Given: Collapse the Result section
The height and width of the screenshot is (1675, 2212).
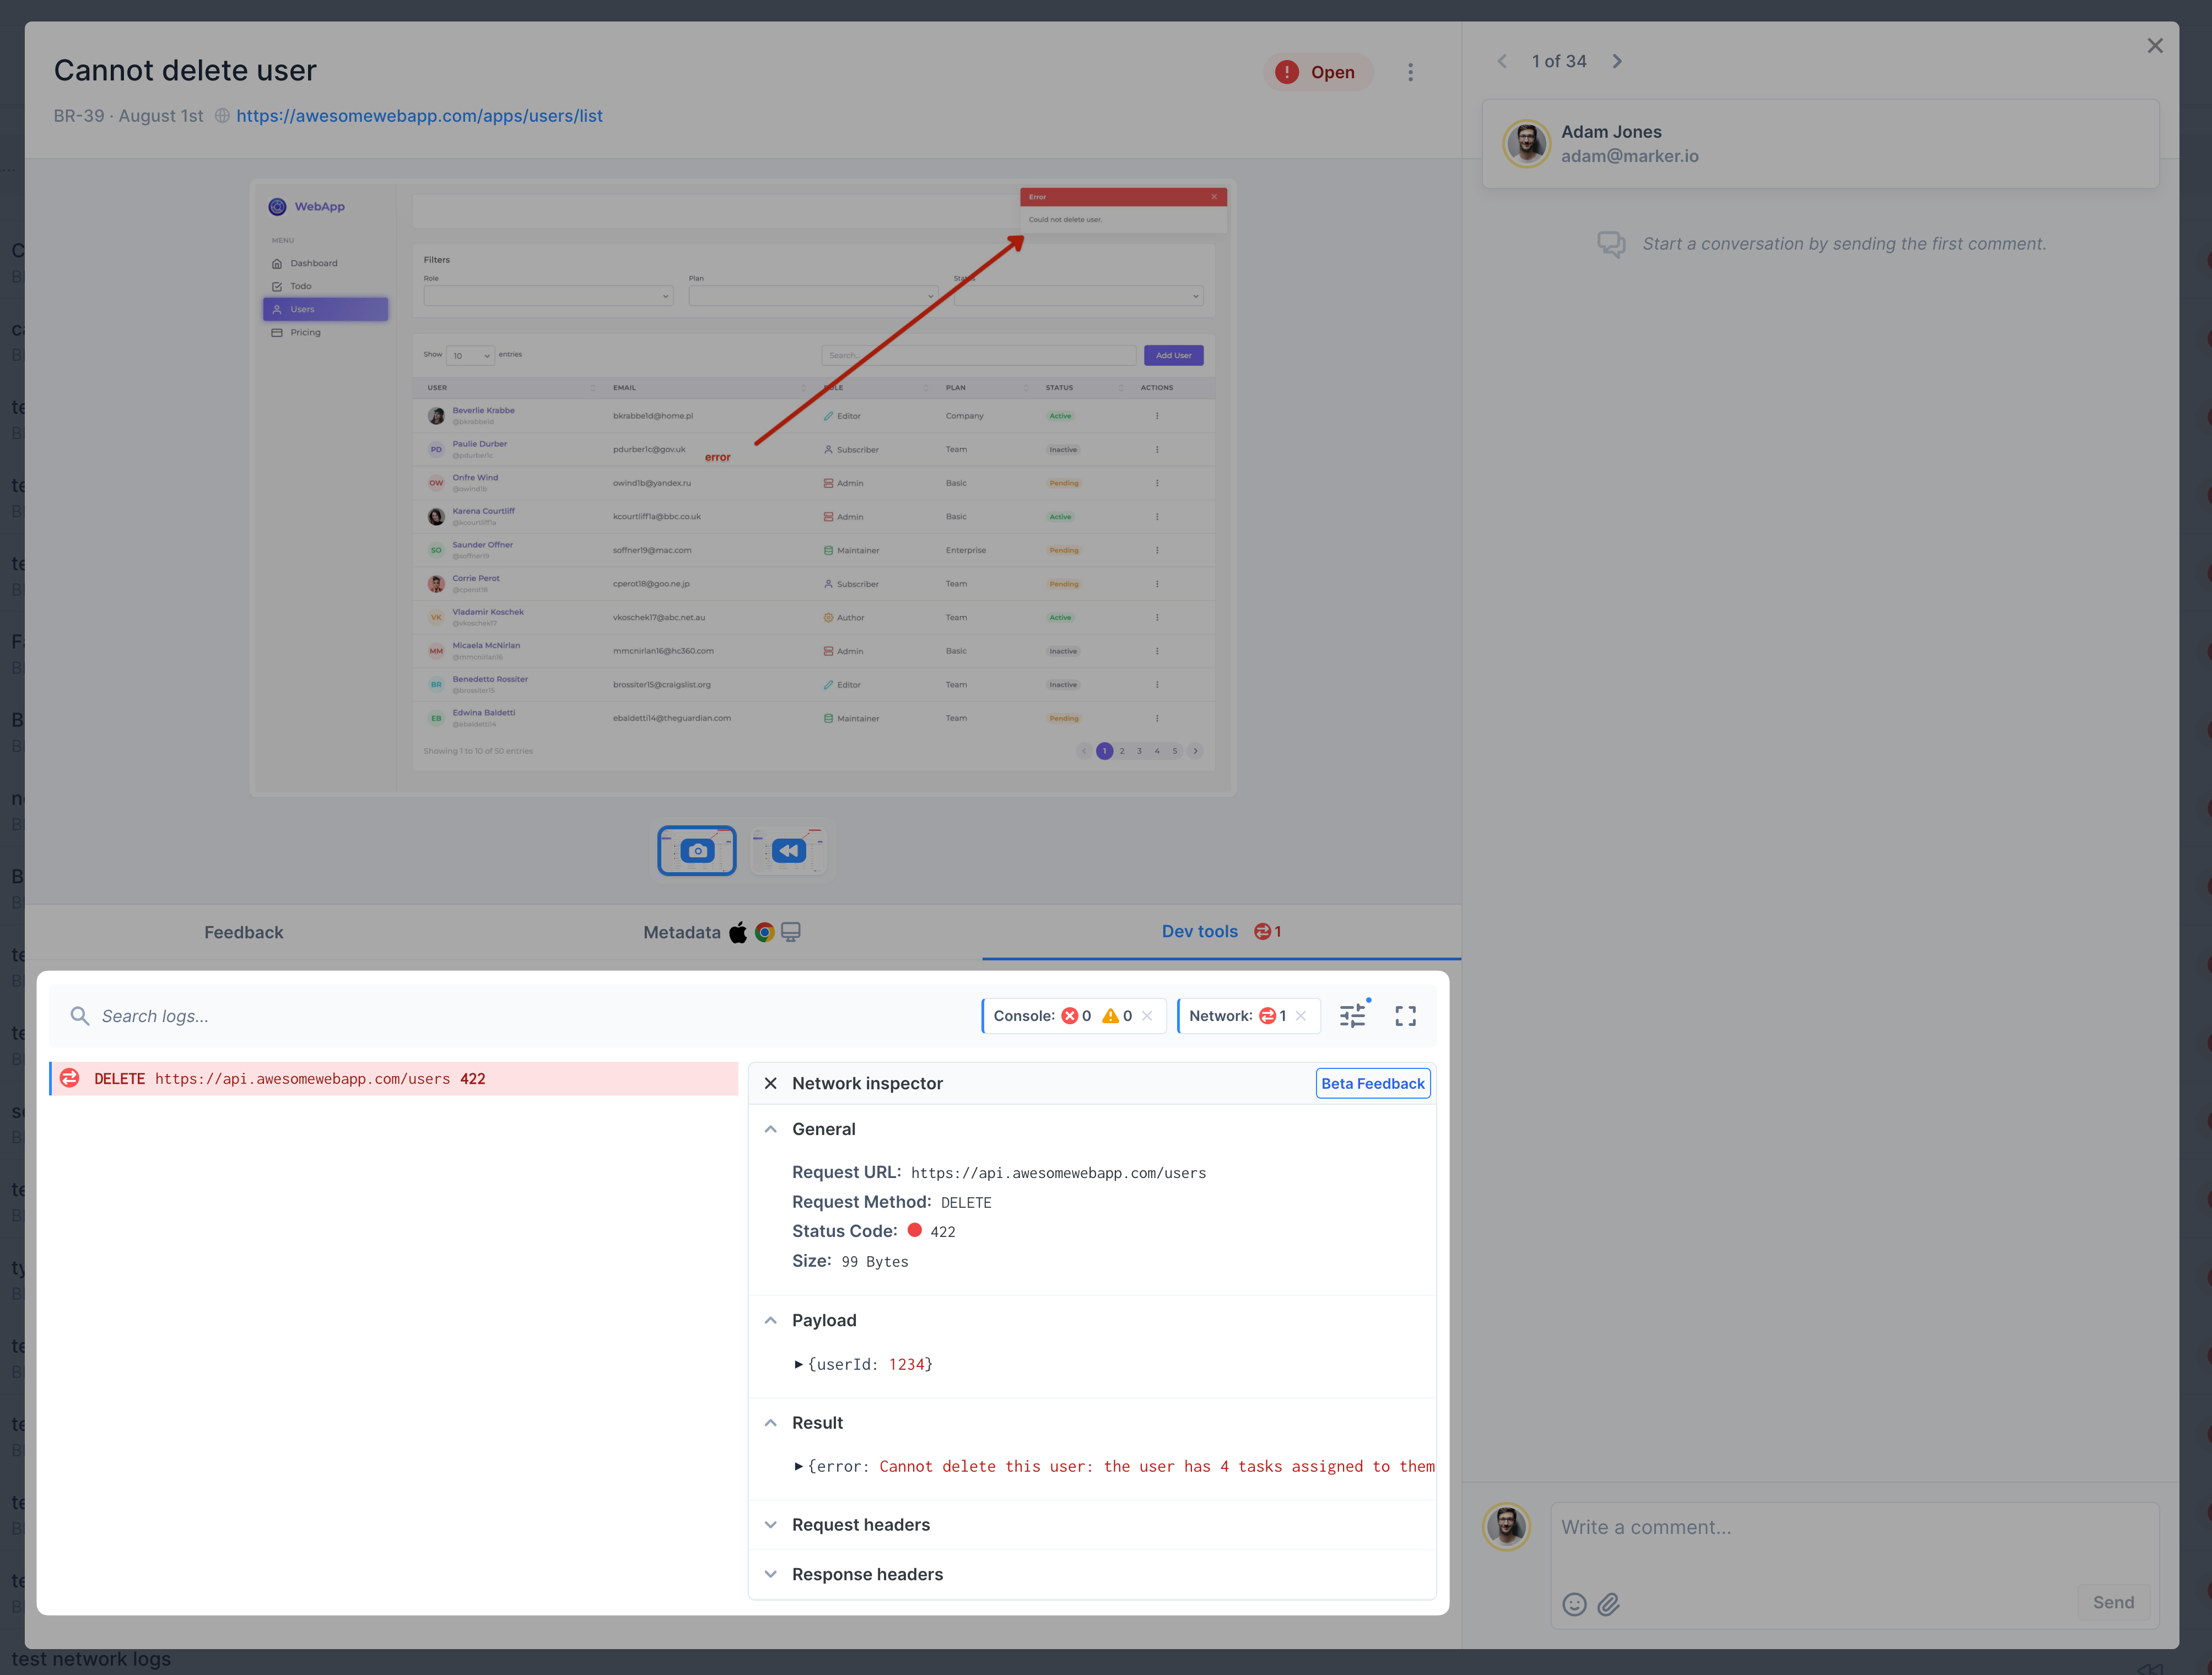Looking at the screenshot, I should [x=771, y=1423].
